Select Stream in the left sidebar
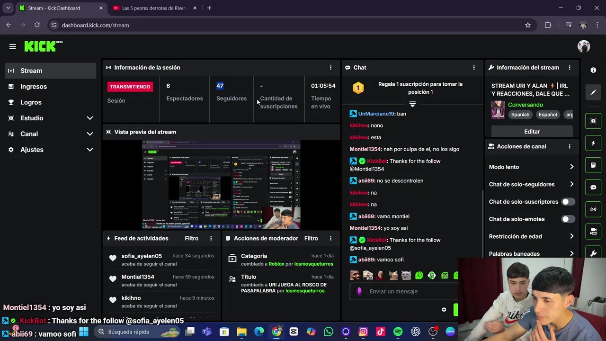Screen dimensions: 606x341 pos(50,71)
